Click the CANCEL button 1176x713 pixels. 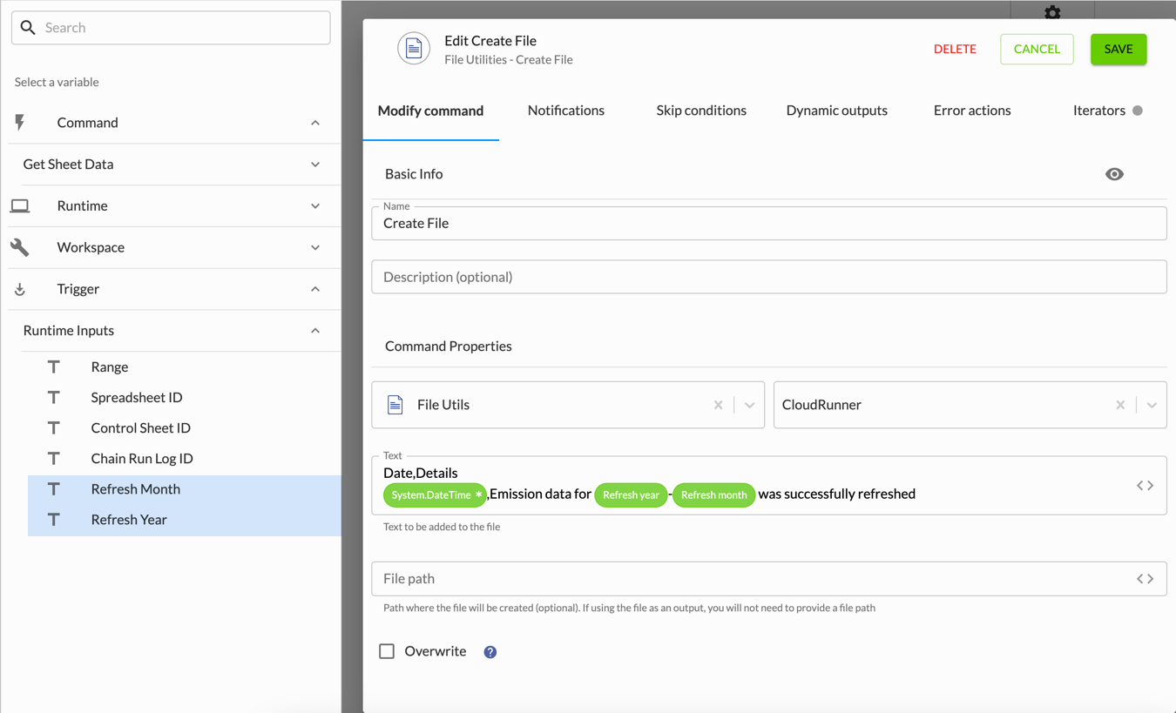pos(1037,49)
